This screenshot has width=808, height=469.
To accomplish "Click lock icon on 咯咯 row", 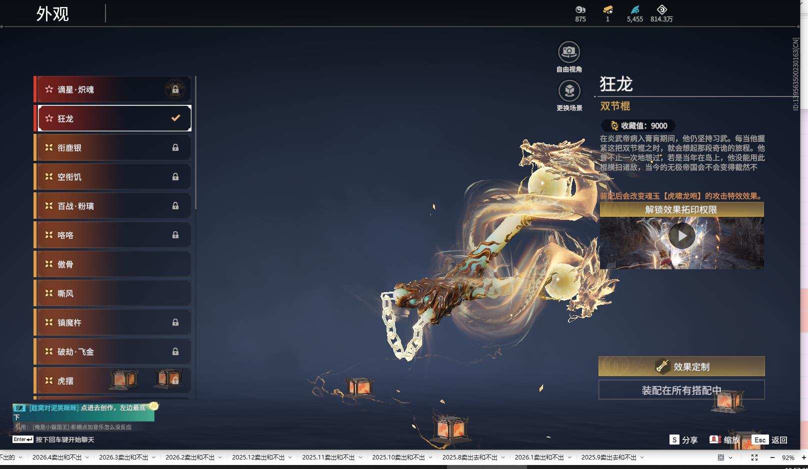I will point(175,235).
